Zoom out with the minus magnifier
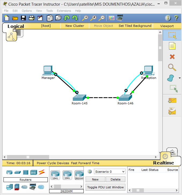 coord(101,18)
